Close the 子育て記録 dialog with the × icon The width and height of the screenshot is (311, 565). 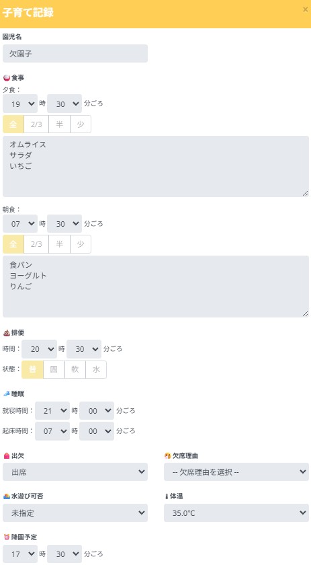(x=305, y=9)
